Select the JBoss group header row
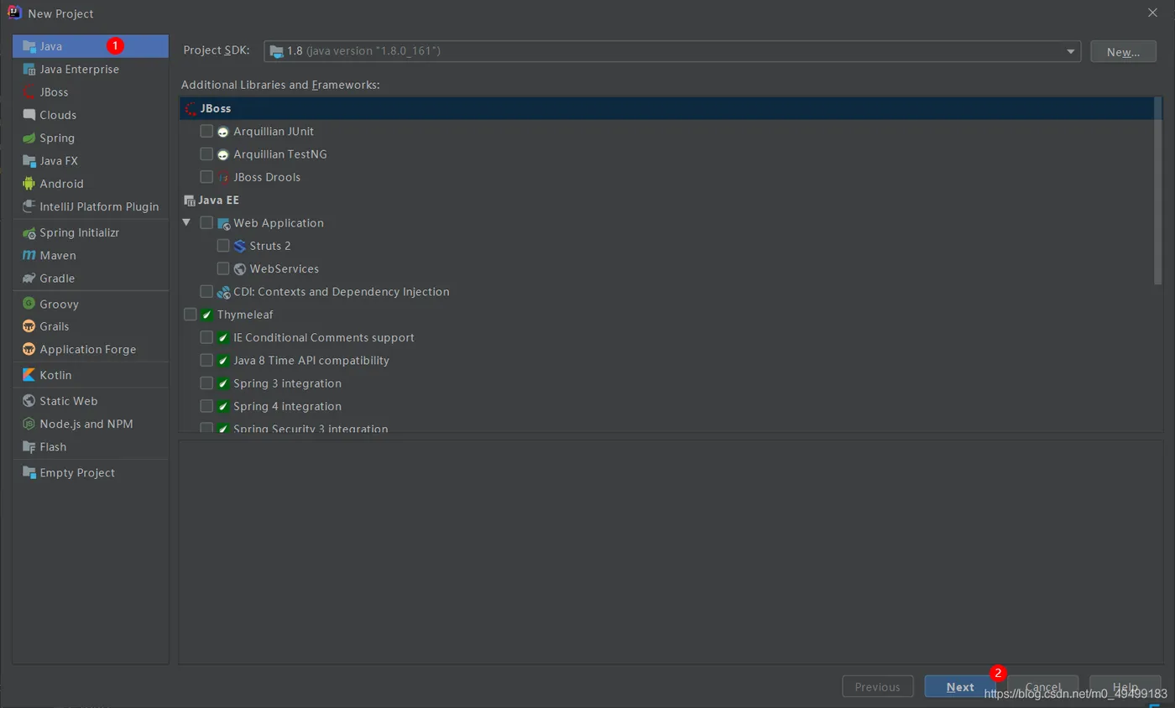The width and height of the screenshot is (1175, 708). pyautogui.click(x=666, y=108)
